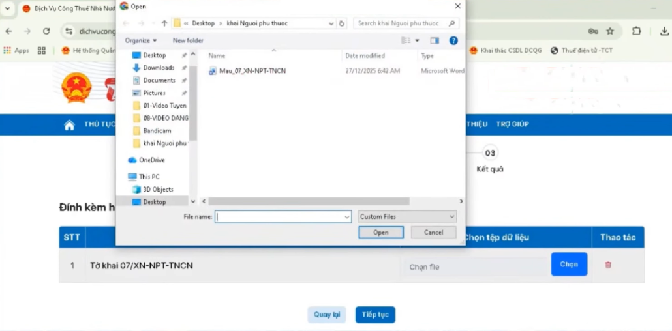
Task: Search khai Nguoi phu thuoc field
Action: point(406,23)
